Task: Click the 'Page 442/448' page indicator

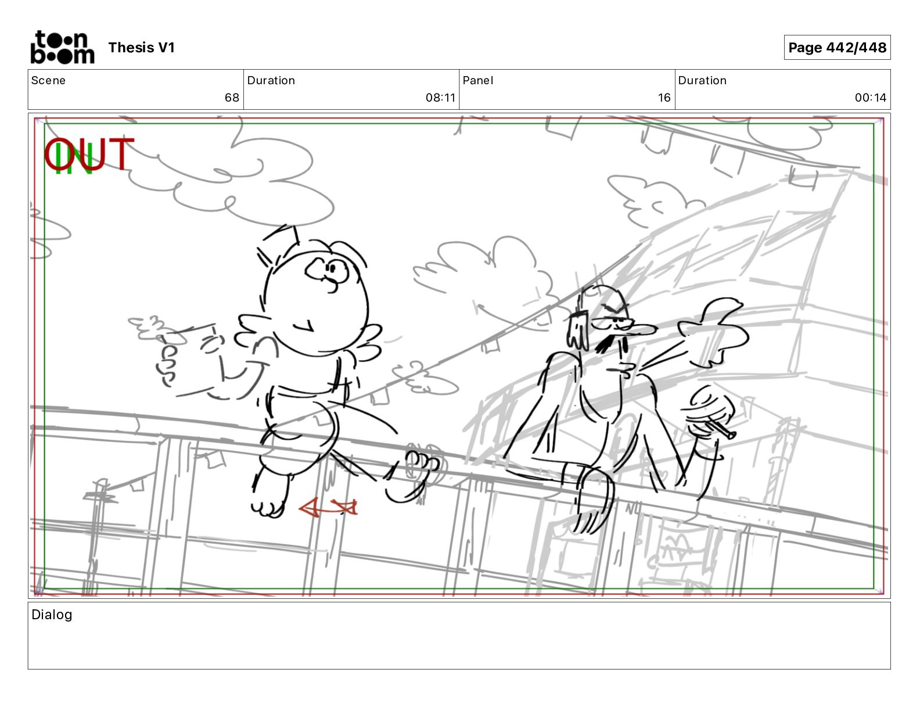Action: coord(837,48)
